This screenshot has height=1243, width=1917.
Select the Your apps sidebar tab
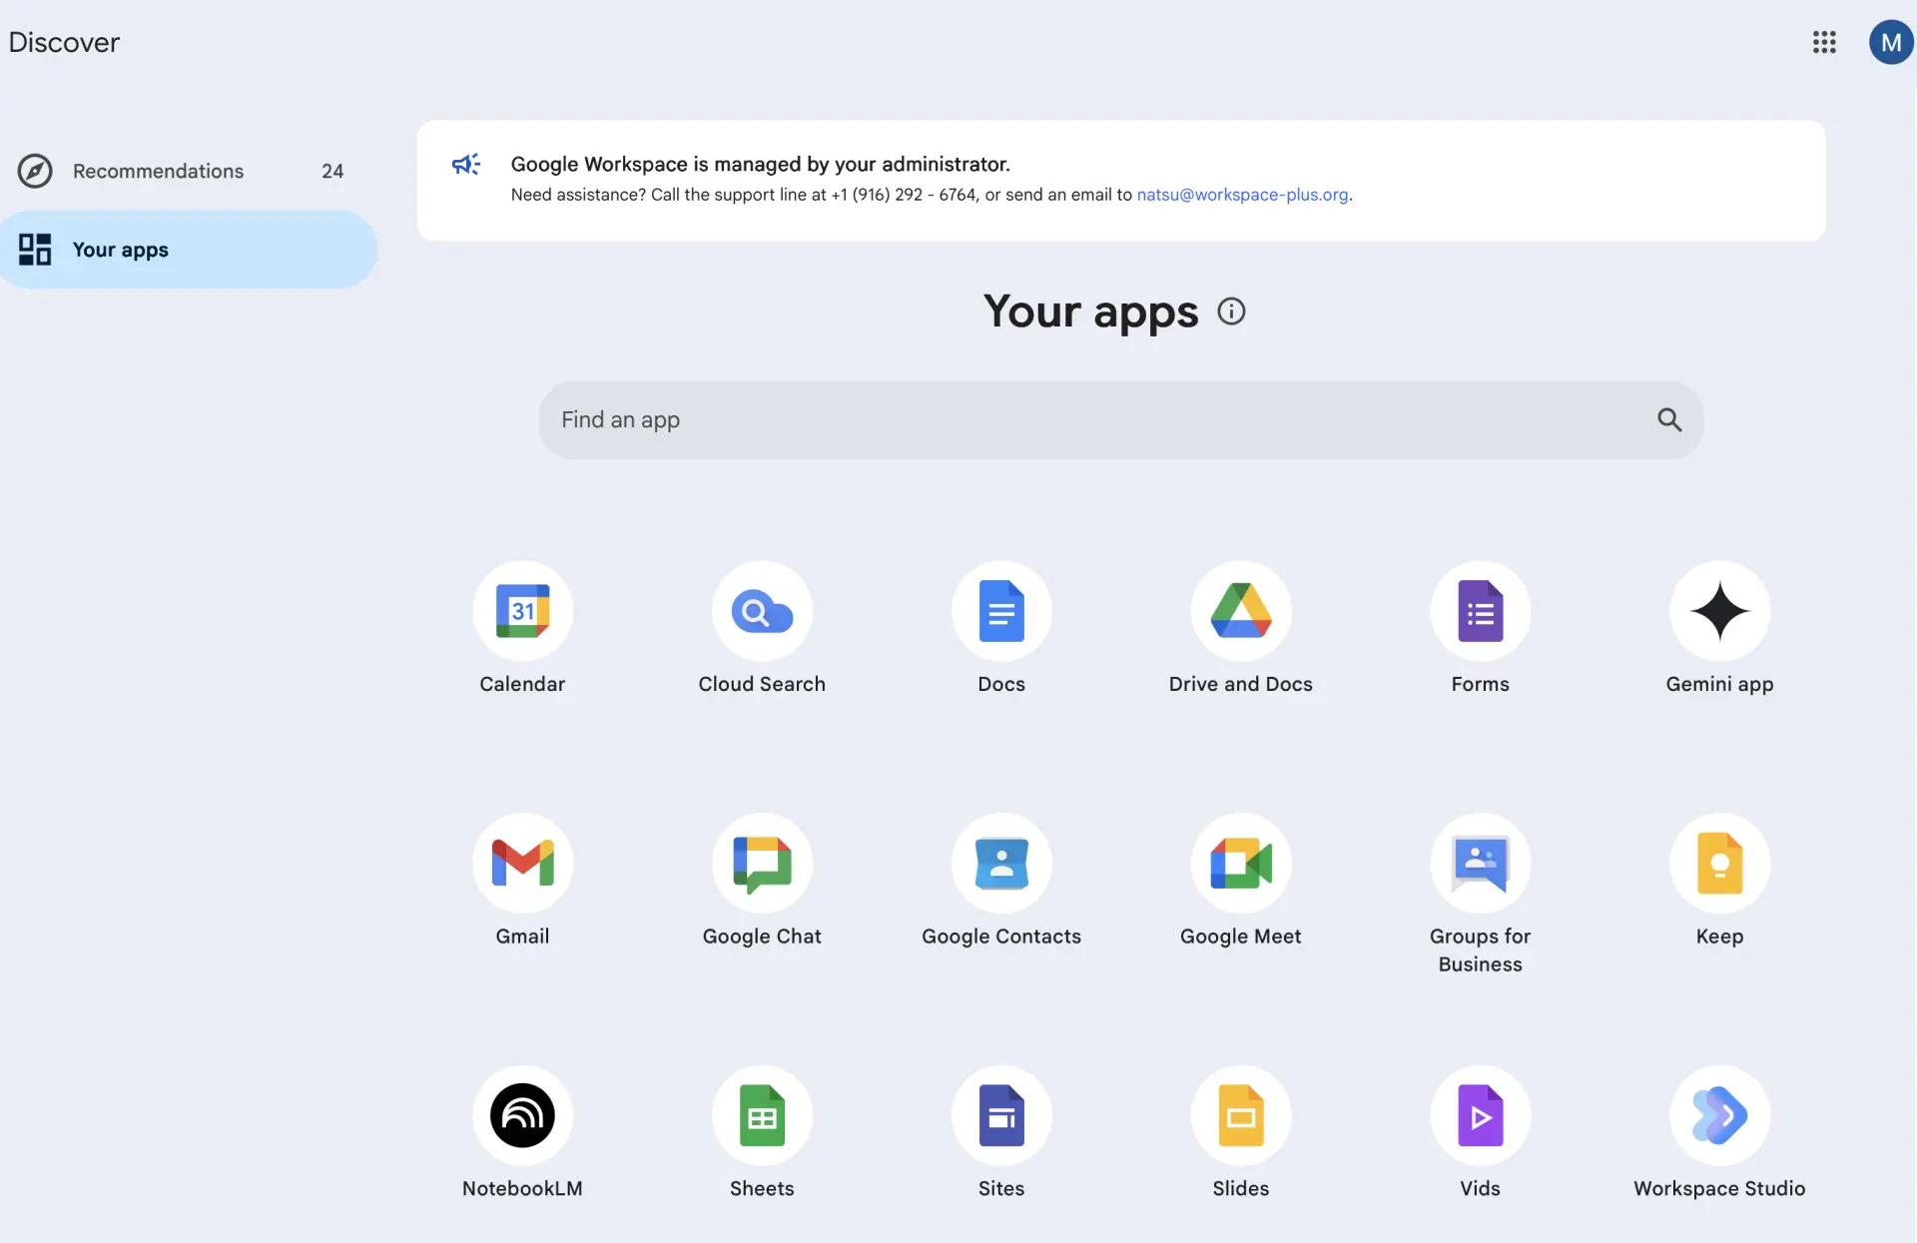click(x=189, y=250)
